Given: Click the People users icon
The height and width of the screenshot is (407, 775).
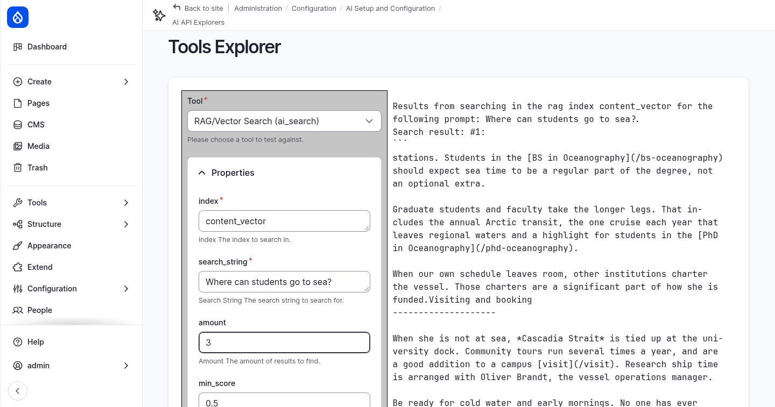Looking at the screenshot, I should pos(18,310).
